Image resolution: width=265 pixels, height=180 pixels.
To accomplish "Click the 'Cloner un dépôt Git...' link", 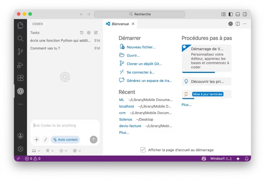I will point(144,63).
